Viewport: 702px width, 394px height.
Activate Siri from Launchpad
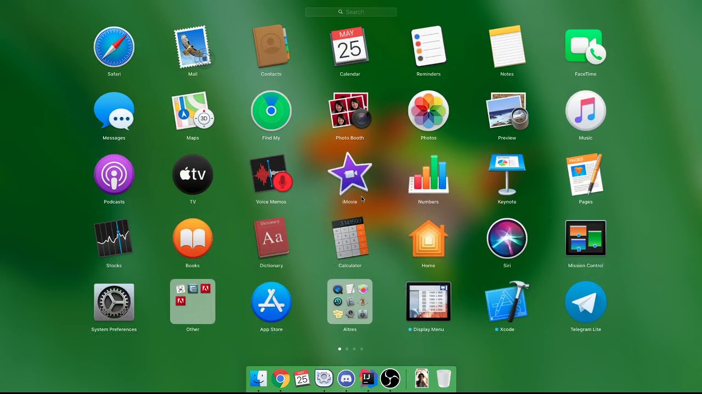point(507,239)
